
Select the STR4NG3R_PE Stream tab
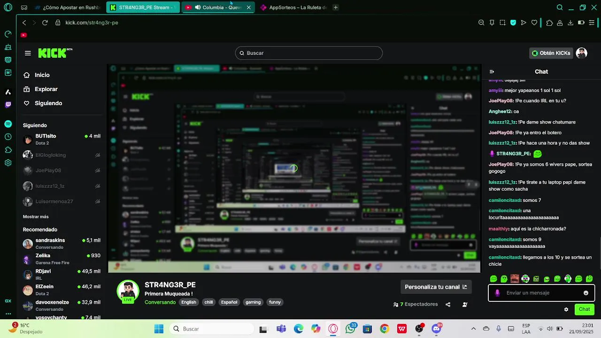(x=142, y=8)
